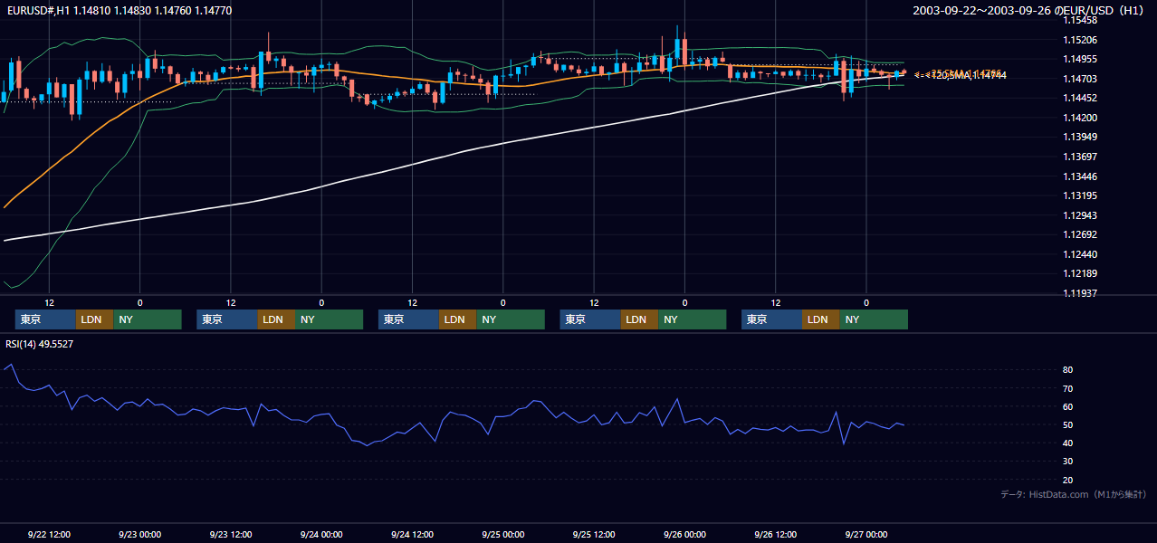This screenshot has width=1157, height=543.
Task: Click the 9/24 12:00 time axis label
Action: [412, 535]
